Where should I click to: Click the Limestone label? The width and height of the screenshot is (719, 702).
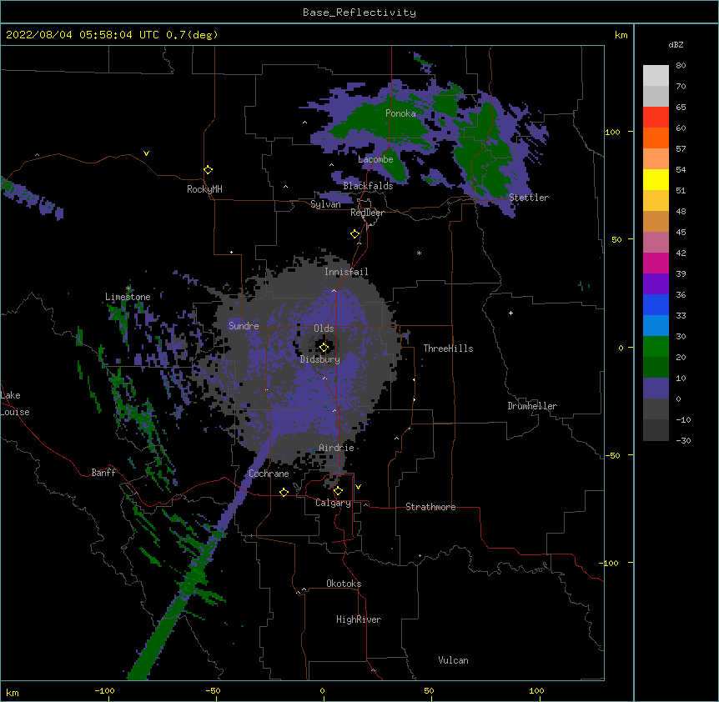click(x=128, y=297)
